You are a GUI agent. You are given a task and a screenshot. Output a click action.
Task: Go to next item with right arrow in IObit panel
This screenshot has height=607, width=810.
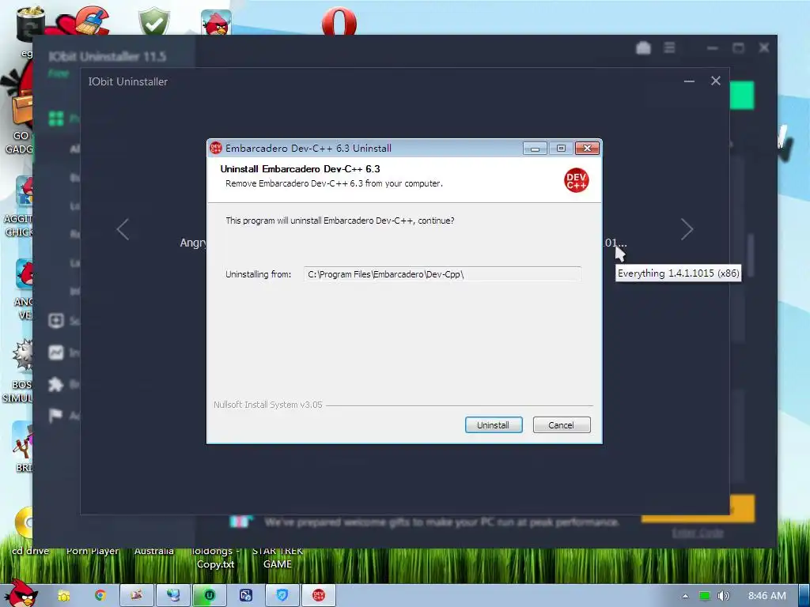pos(687,229)
